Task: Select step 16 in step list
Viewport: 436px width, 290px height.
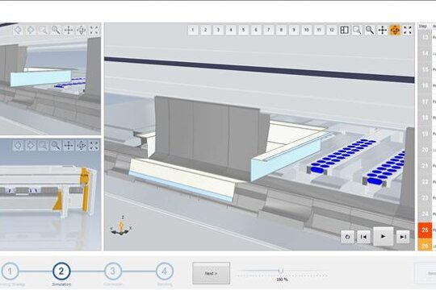Action: (x=426, y=85)
